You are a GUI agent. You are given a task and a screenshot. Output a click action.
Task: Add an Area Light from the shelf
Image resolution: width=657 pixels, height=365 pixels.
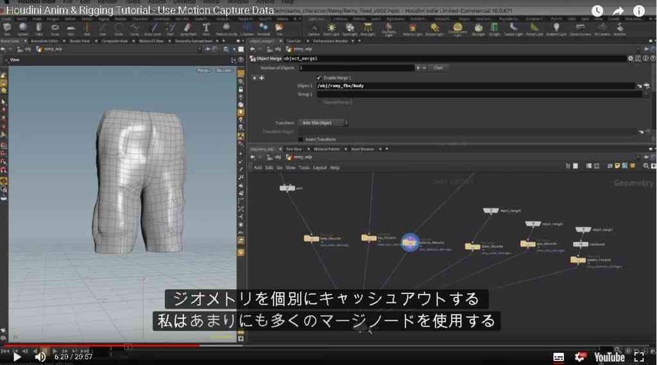click(368, 29)
